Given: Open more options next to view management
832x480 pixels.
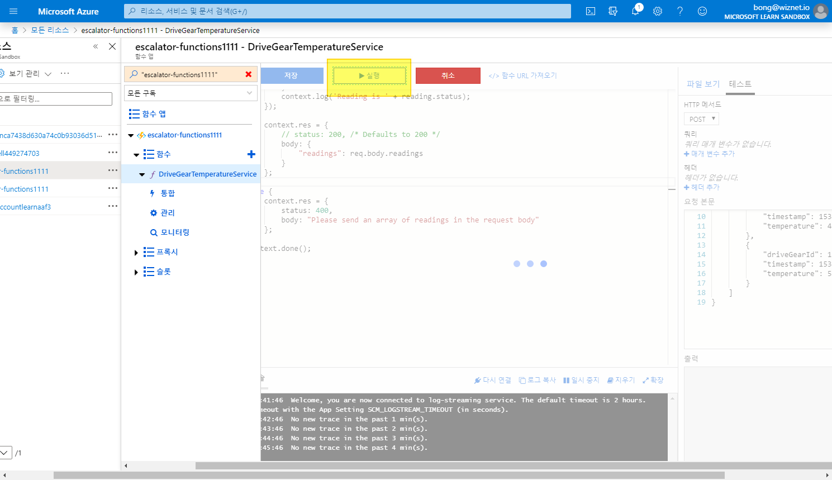Looking at the screenshot, I should pos(65,73).
